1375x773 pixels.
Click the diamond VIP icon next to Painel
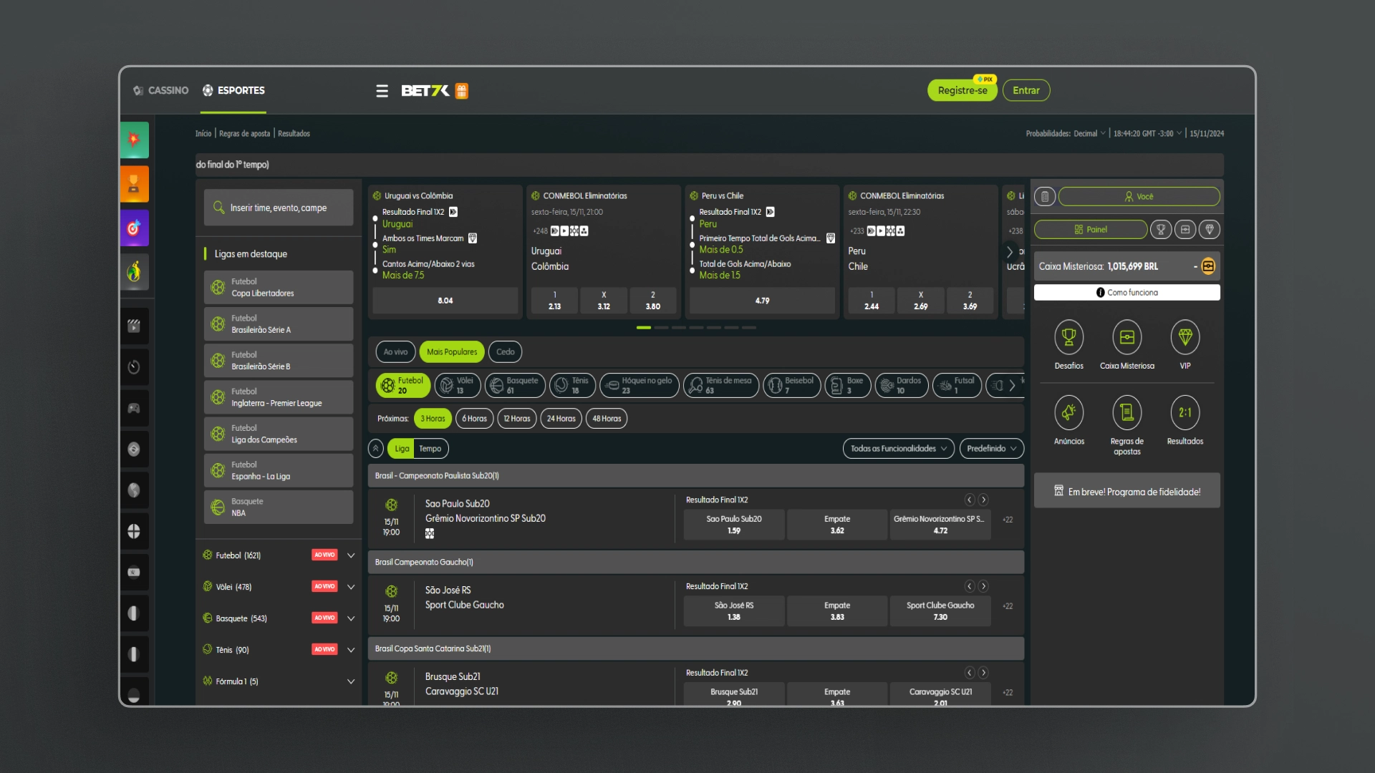pos(1210,230)
